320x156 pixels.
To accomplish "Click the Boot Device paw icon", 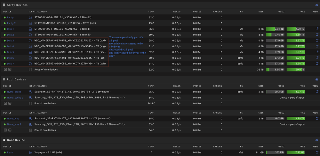I will [4, 140].
